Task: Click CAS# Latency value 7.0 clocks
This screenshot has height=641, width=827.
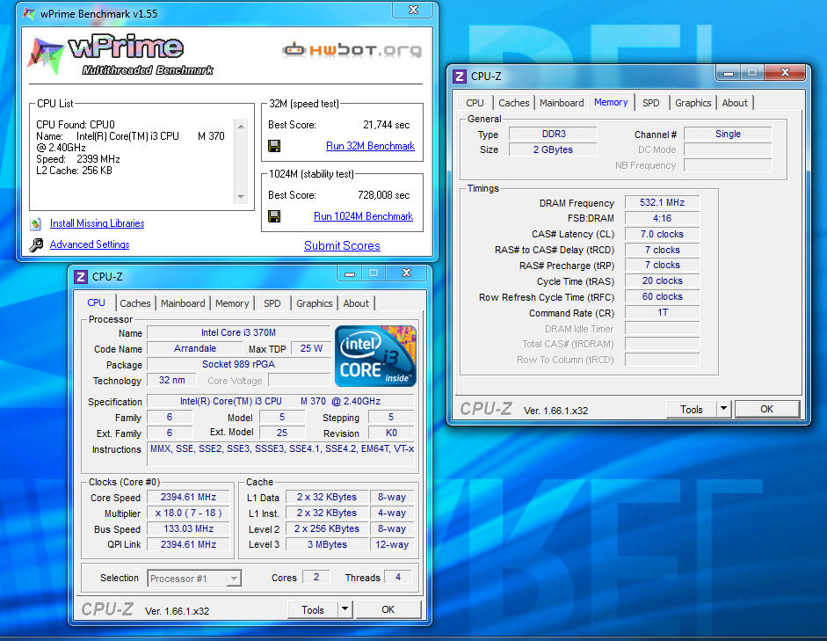Action: 662,234
